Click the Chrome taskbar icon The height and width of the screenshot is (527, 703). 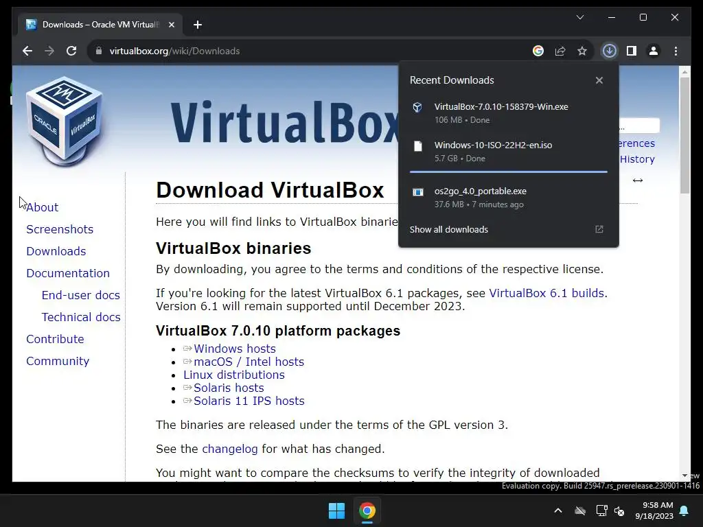tap(367, 511)
